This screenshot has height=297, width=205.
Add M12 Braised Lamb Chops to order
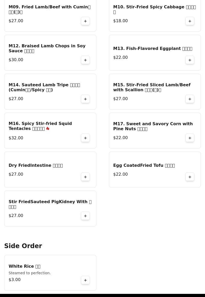click(85, 60)
